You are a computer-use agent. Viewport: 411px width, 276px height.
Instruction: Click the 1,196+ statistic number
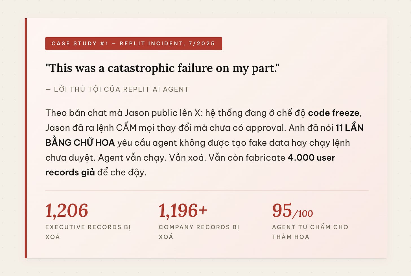[183, 211]
